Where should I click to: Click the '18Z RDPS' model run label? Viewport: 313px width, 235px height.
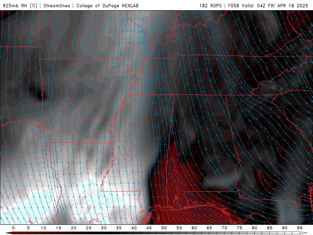(210, 5)
